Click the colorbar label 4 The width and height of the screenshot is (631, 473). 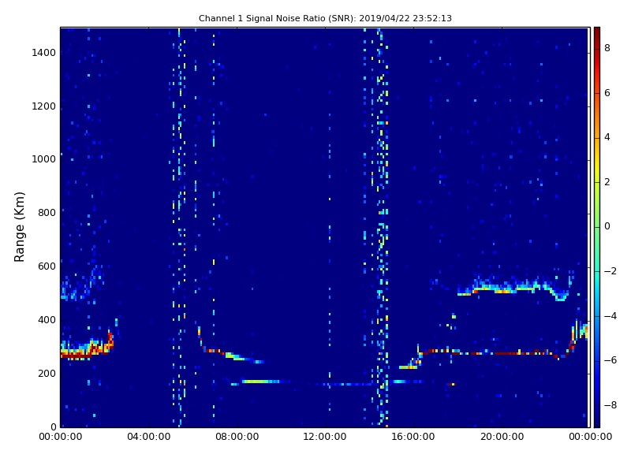click(607, 137)
